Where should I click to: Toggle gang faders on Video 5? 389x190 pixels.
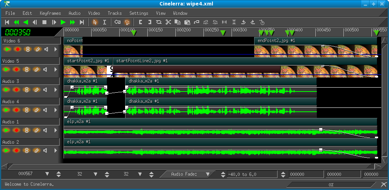coord(27,70)
